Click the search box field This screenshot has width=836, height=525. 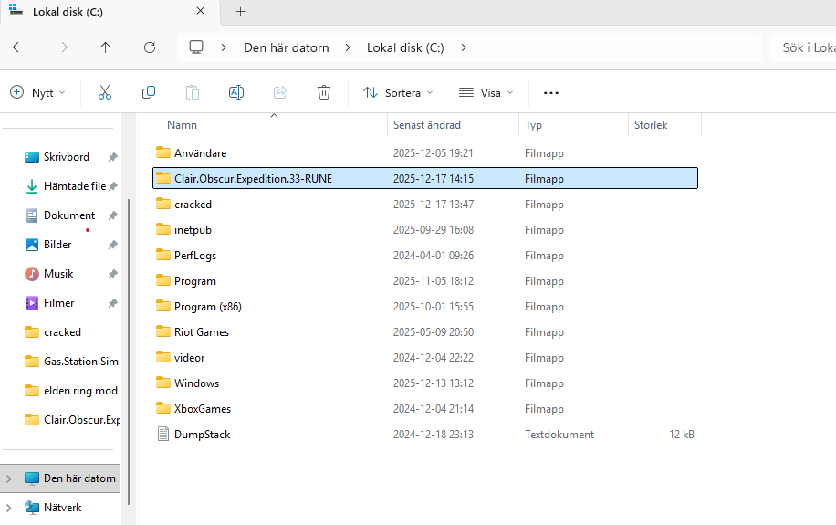[x=803, y=47]
